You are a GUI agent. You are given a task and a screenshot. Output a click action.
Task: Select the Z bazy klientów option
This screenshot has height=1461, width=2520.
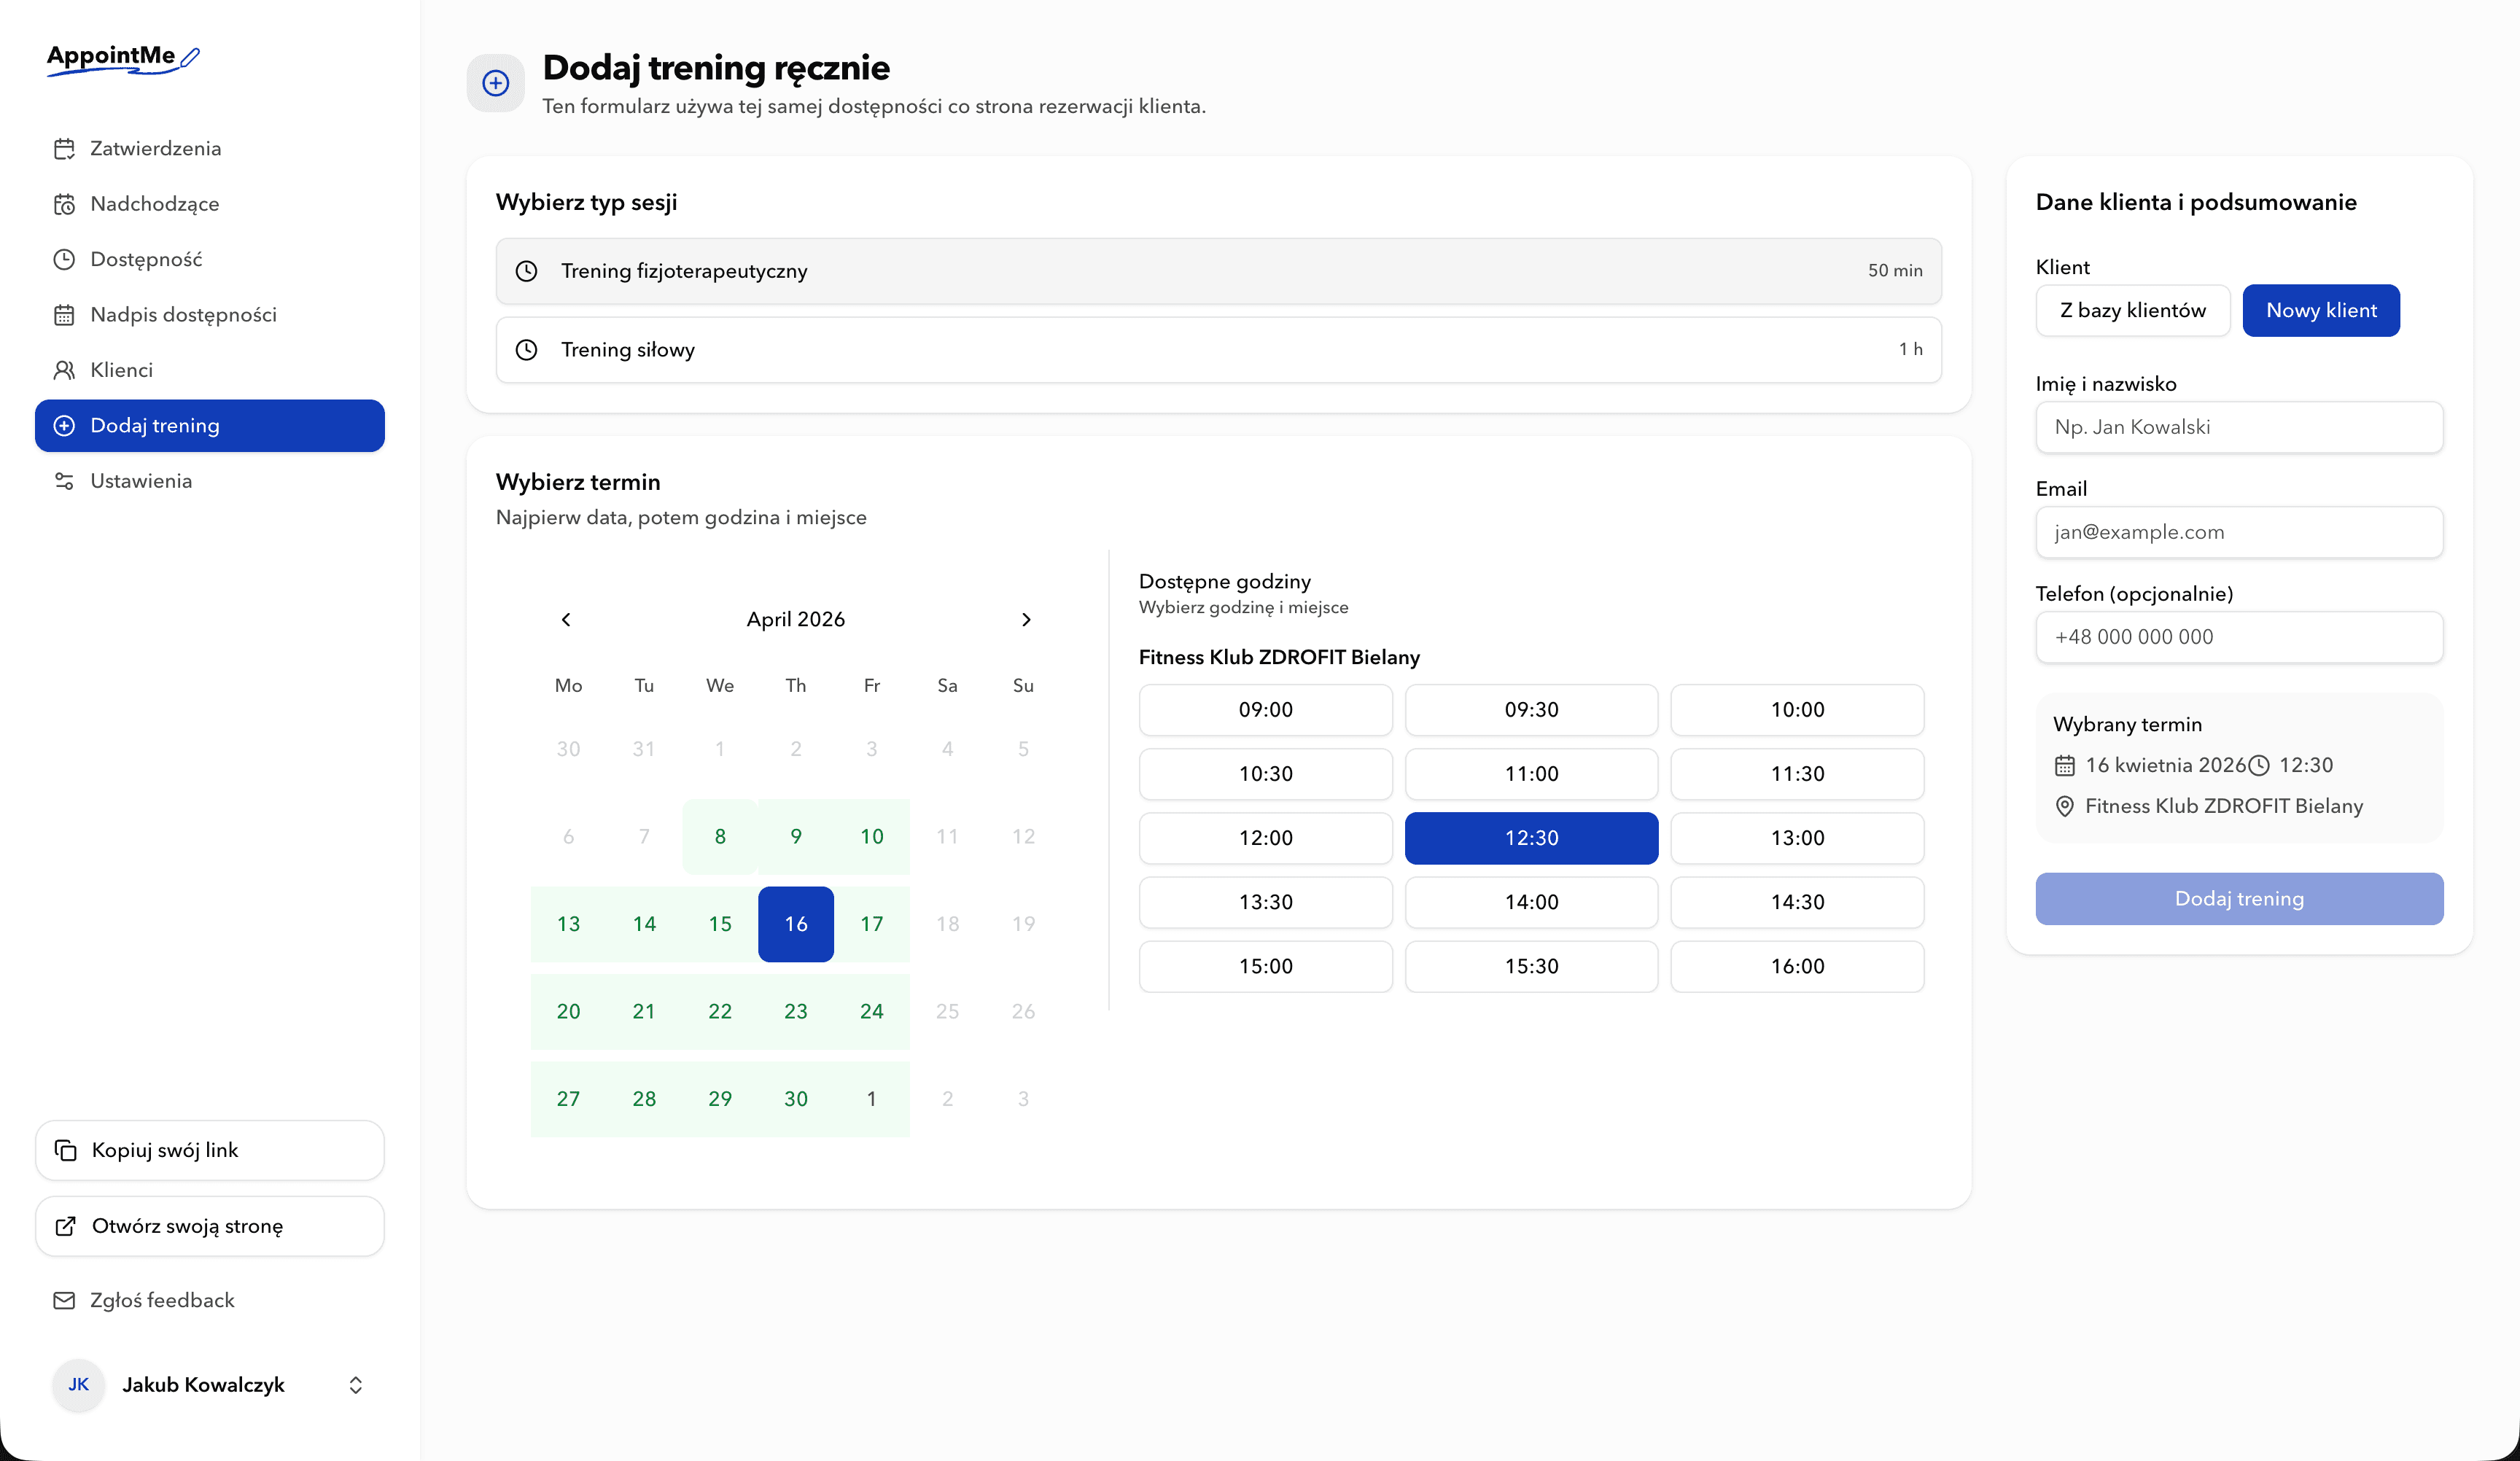click(x=2132, y=310)
